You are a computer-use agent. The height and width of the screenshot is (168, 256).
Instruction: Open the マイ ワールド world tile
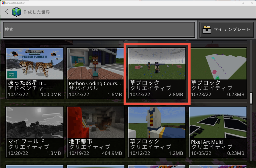[x=34, y=132]
